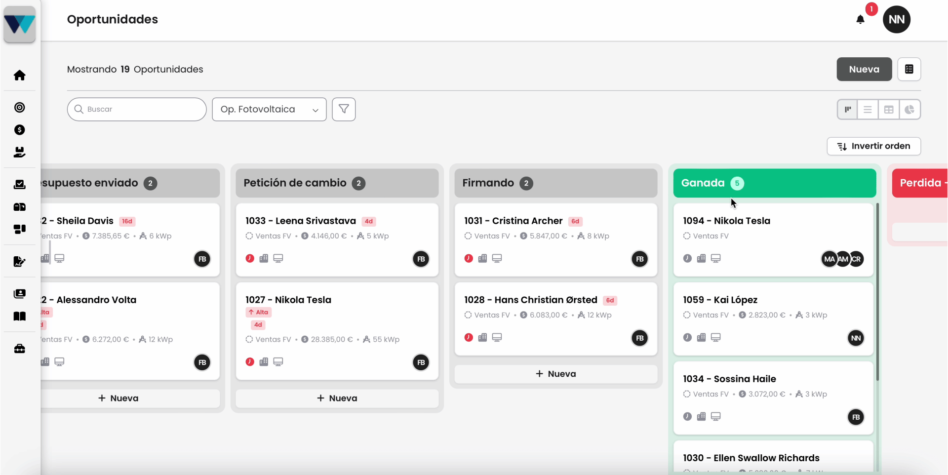948x475 pixels.
Task: Click the open book sidebar icon
Action: click(x=20, y=316)
